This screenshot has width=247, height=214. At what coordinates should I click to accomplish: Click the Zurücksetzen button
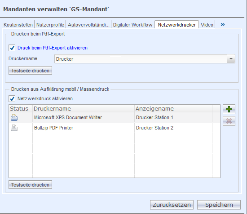click(172, 205)
